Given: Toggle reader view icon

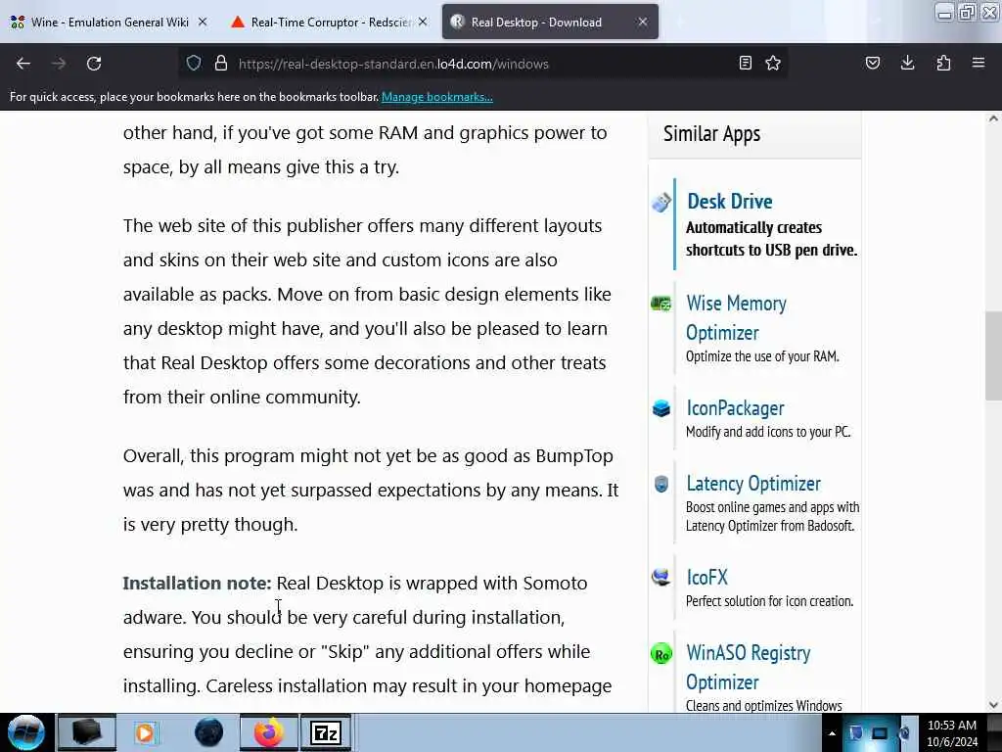Looking at the screenshot, I should pyautogui.click(x=745, y=64).
